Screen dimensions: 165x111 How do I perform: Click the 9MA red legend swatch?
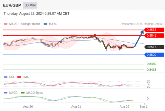[x=19, y=77]
